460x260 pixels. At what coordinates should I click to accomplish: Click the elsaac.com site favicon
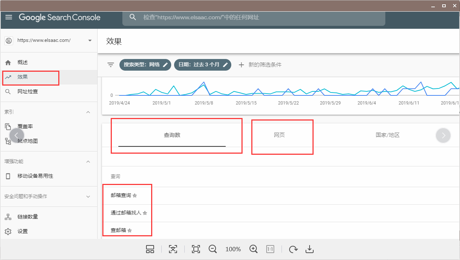(9, 40)
